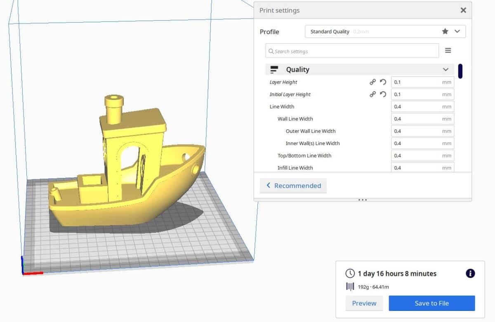Viewport: 495px width, 322px height.
Task: Click the info icon in the print summary
Action: tap(469, 273)
